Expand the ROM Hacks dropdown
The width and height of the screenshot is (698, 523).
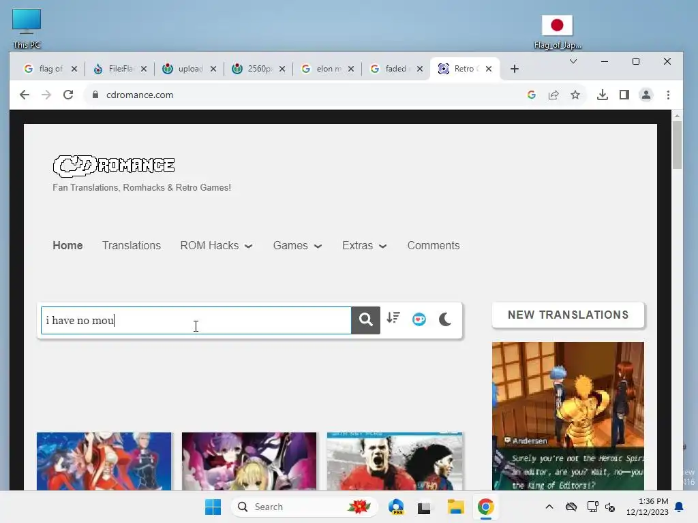pos(216,245)
